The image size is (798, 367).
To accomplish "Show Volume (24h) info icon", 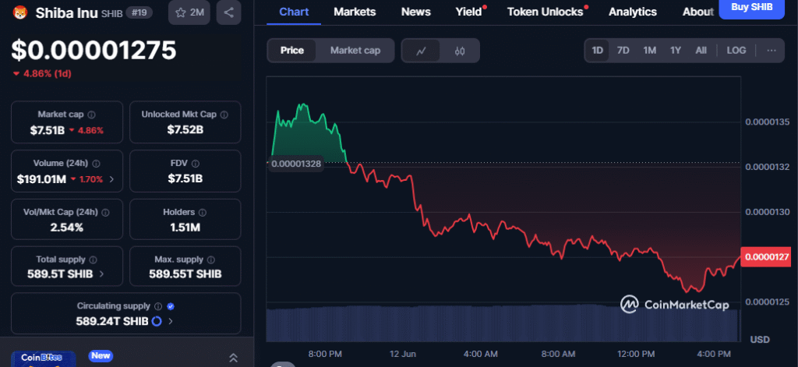I will point(96,164).
